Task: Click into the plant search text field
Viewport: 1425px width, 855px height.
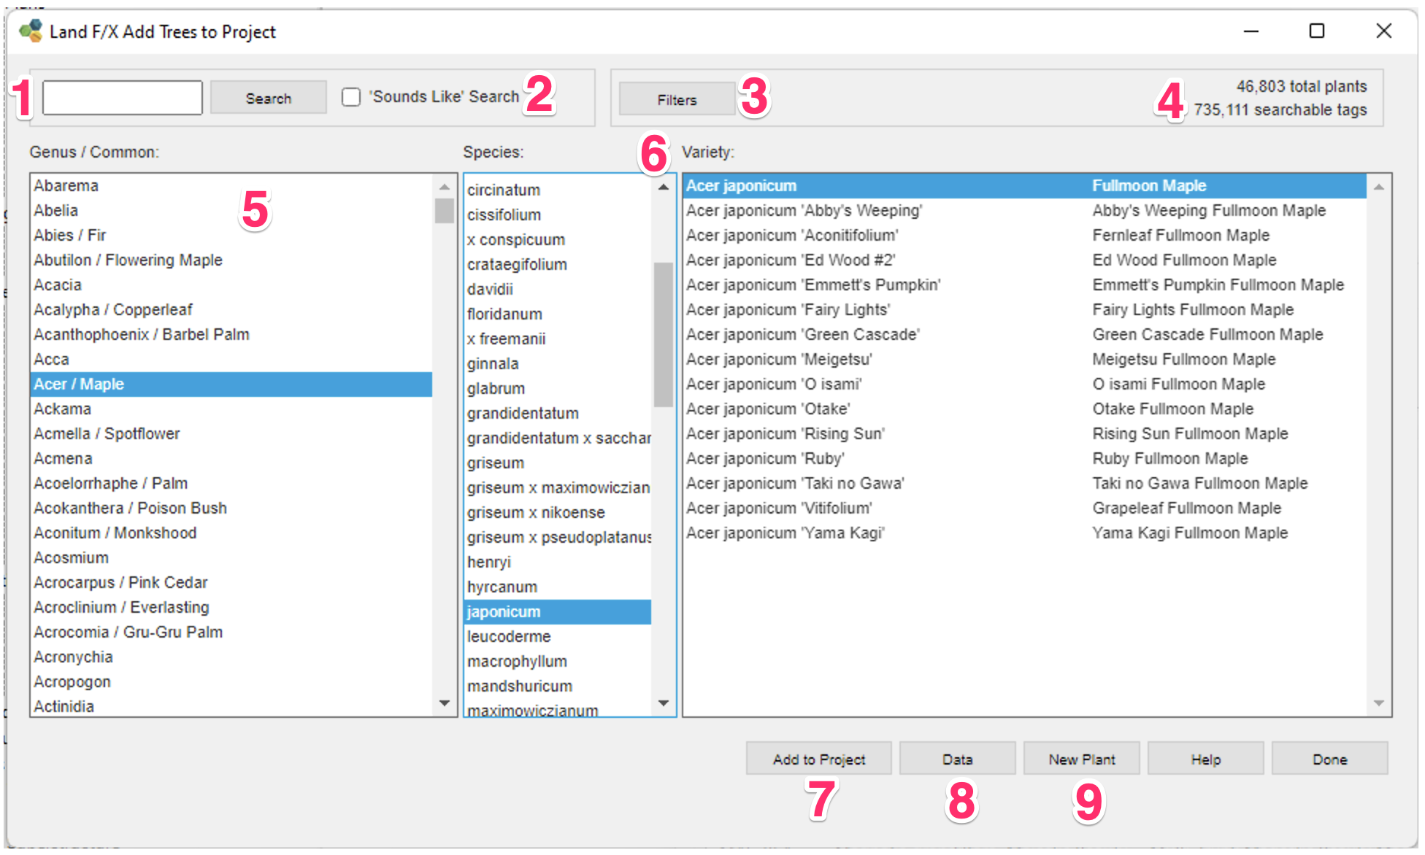Action: click(123, 98)
